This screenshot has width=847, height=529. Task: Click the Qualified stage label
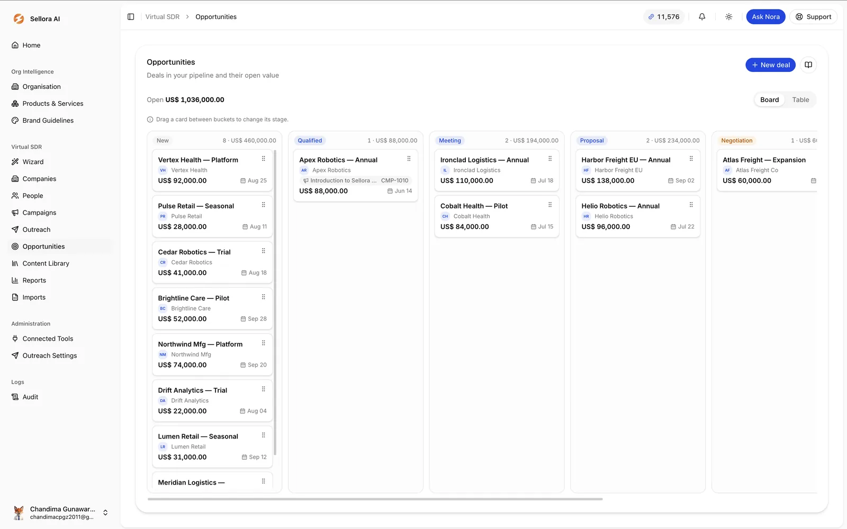310,141
